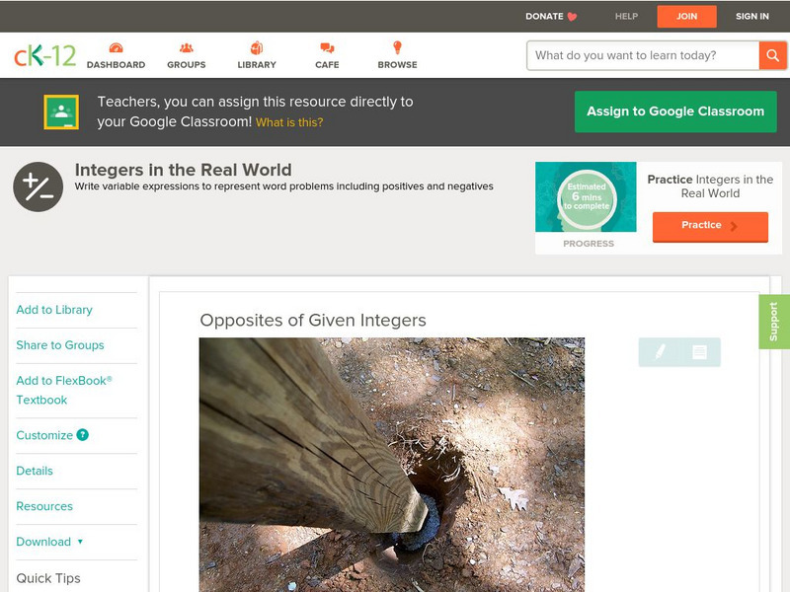The width and height of the screenshot is (790, 592).
Task: Click Add to Library link
Action: [54, 310]
